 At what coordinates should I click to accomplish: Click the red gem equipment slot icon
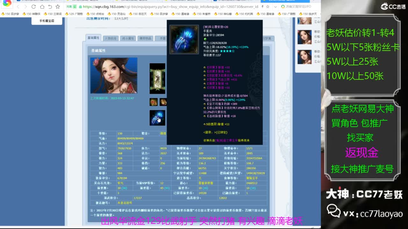154,102
